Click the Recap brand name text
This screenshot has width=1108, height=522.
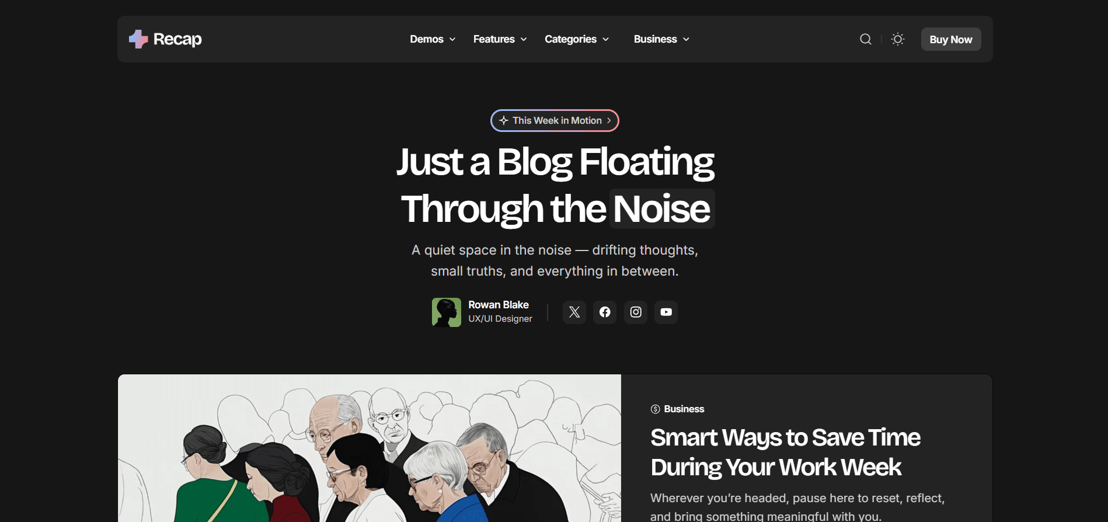coord(177,39)
